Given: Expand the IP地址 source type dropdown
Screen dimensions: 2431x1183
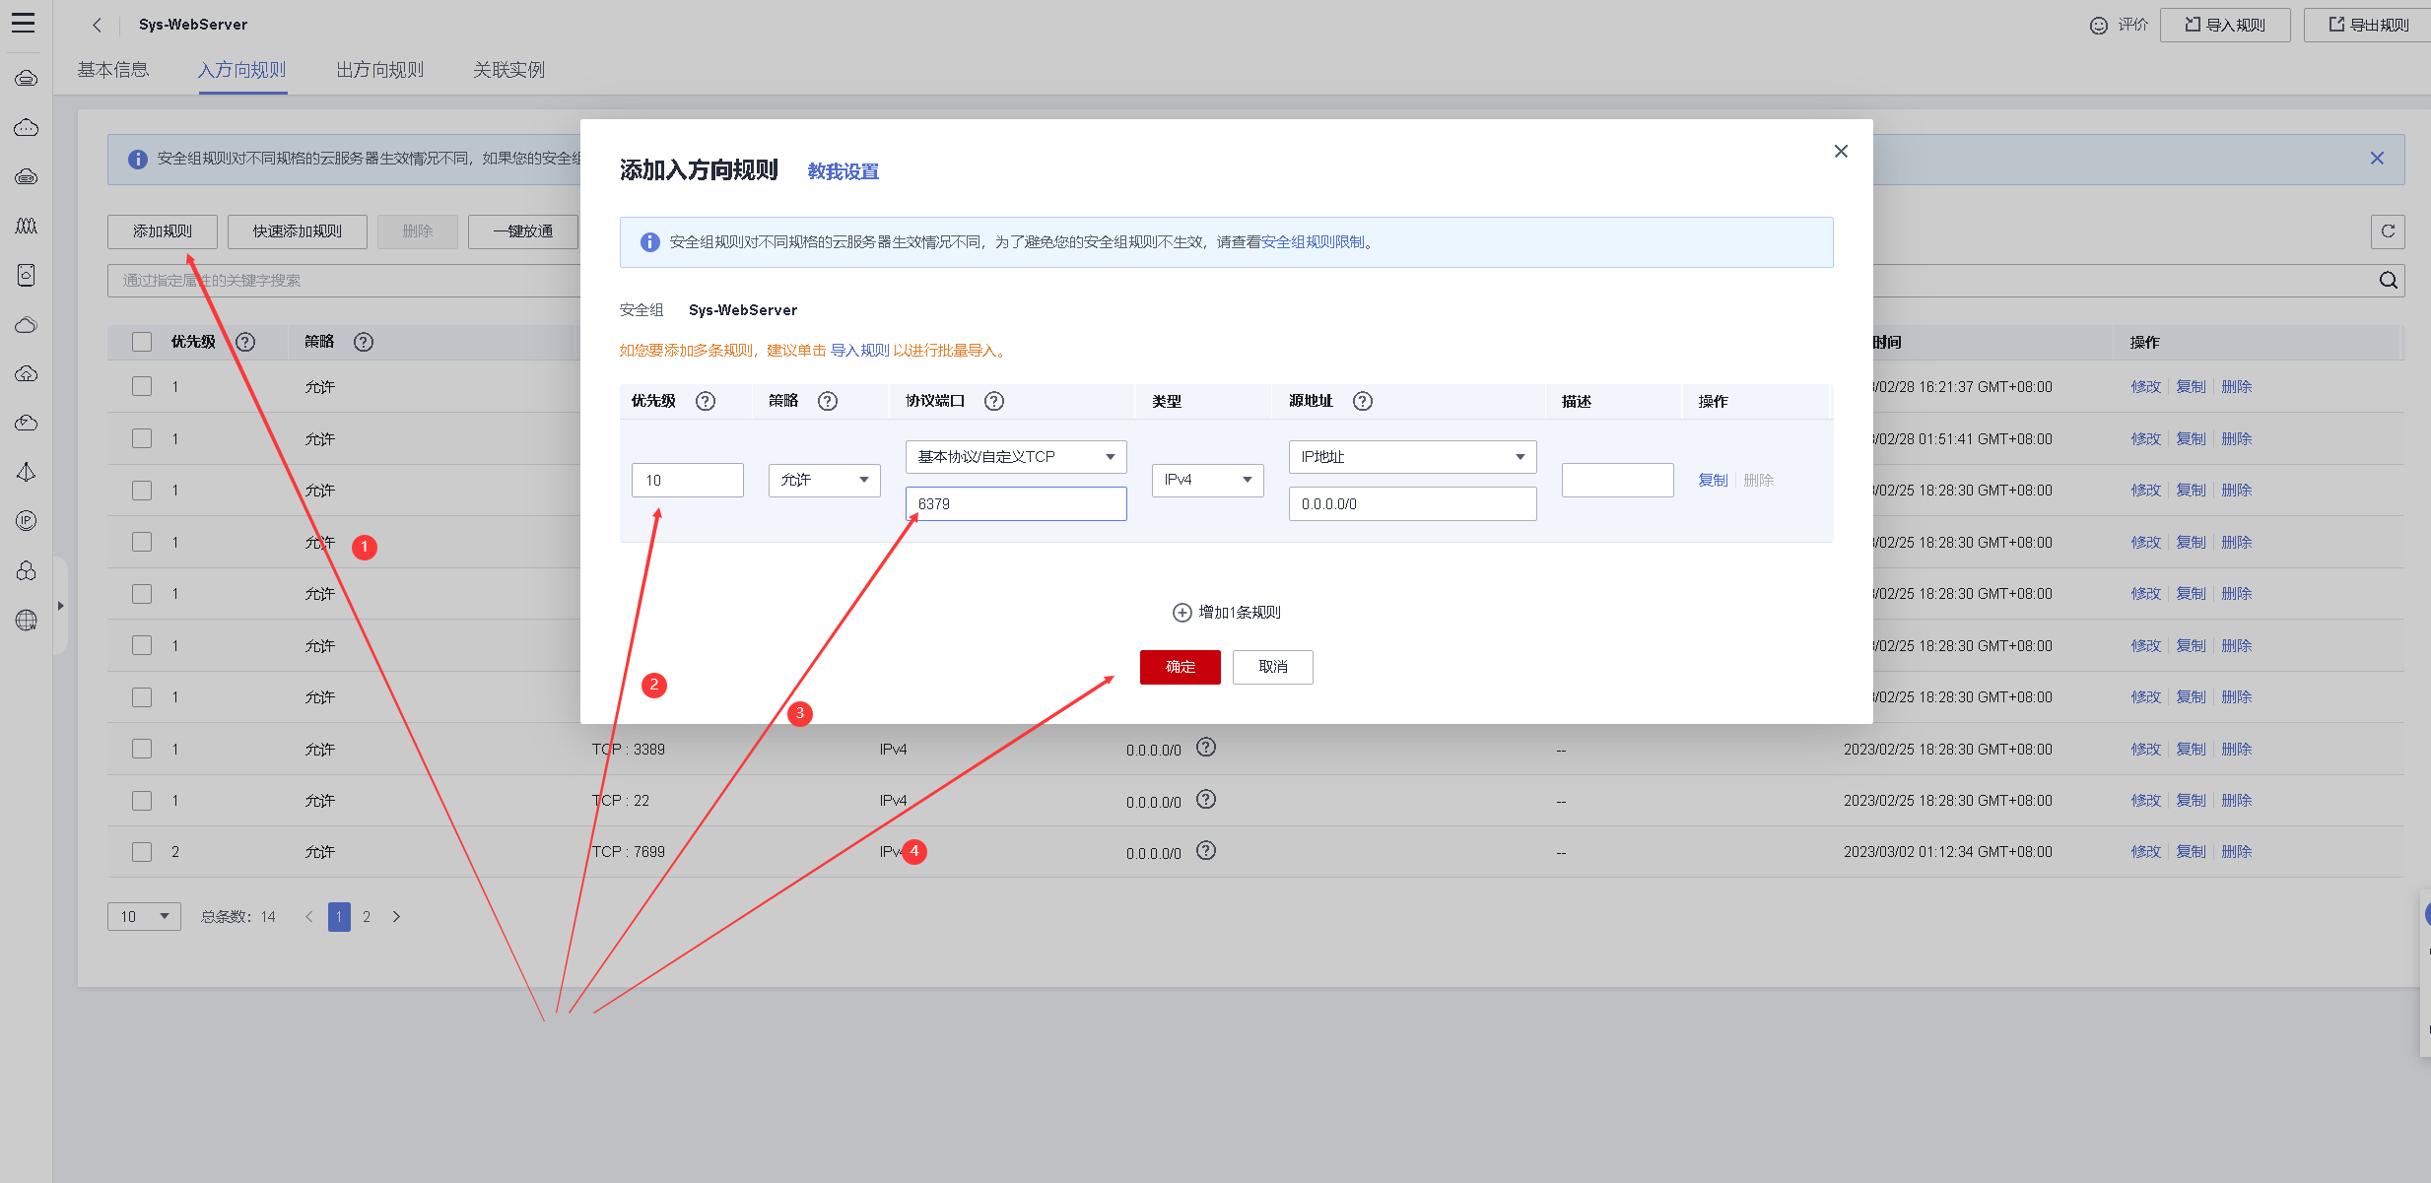Looking at the screenshot, I should coord(1411,457).
